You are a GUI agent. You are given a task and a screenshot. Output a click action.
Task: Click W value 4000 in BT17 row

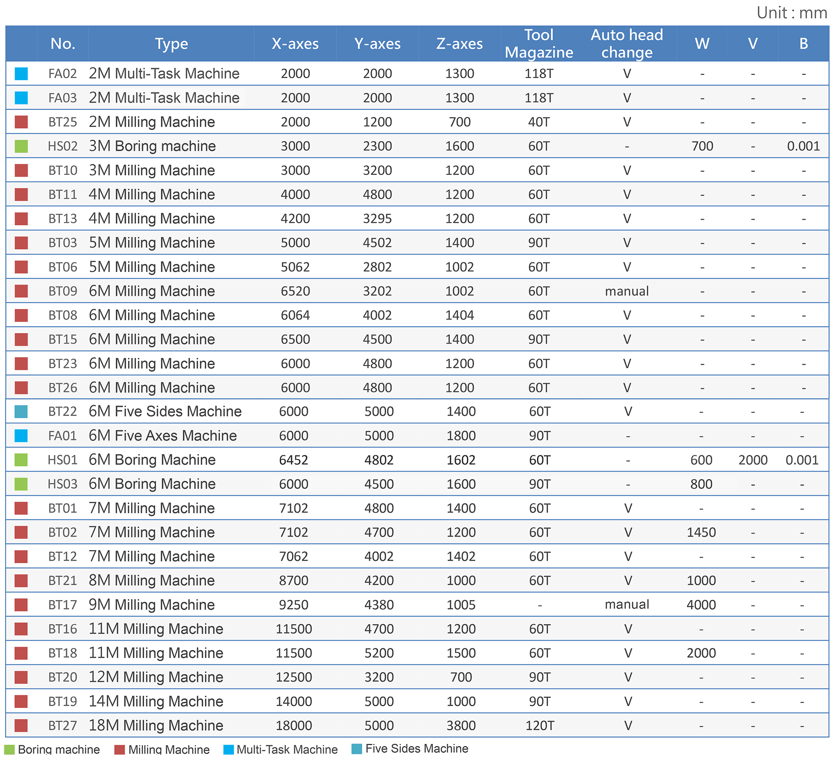701,604
